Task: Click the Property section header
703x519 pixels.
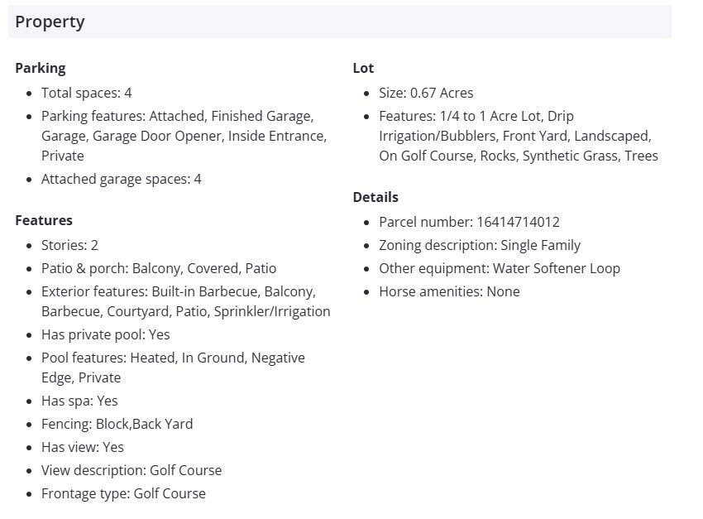Action: (50, 22)
